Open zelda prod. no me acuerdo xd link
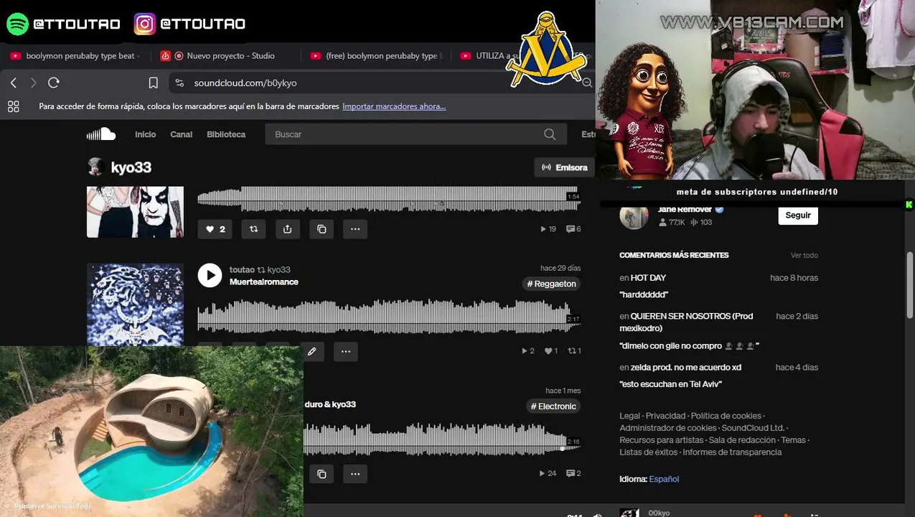This screenshot has width=915, height=517. pyautogui.click(x=686, y=368)
